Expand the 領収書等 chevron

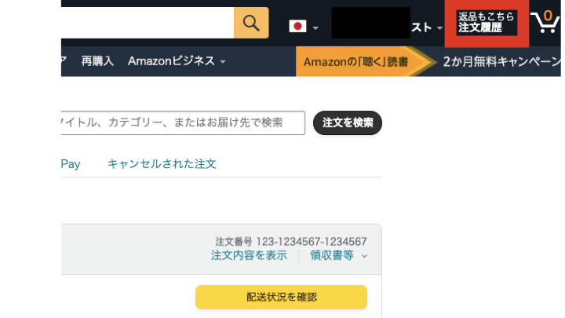pos(364,256)
